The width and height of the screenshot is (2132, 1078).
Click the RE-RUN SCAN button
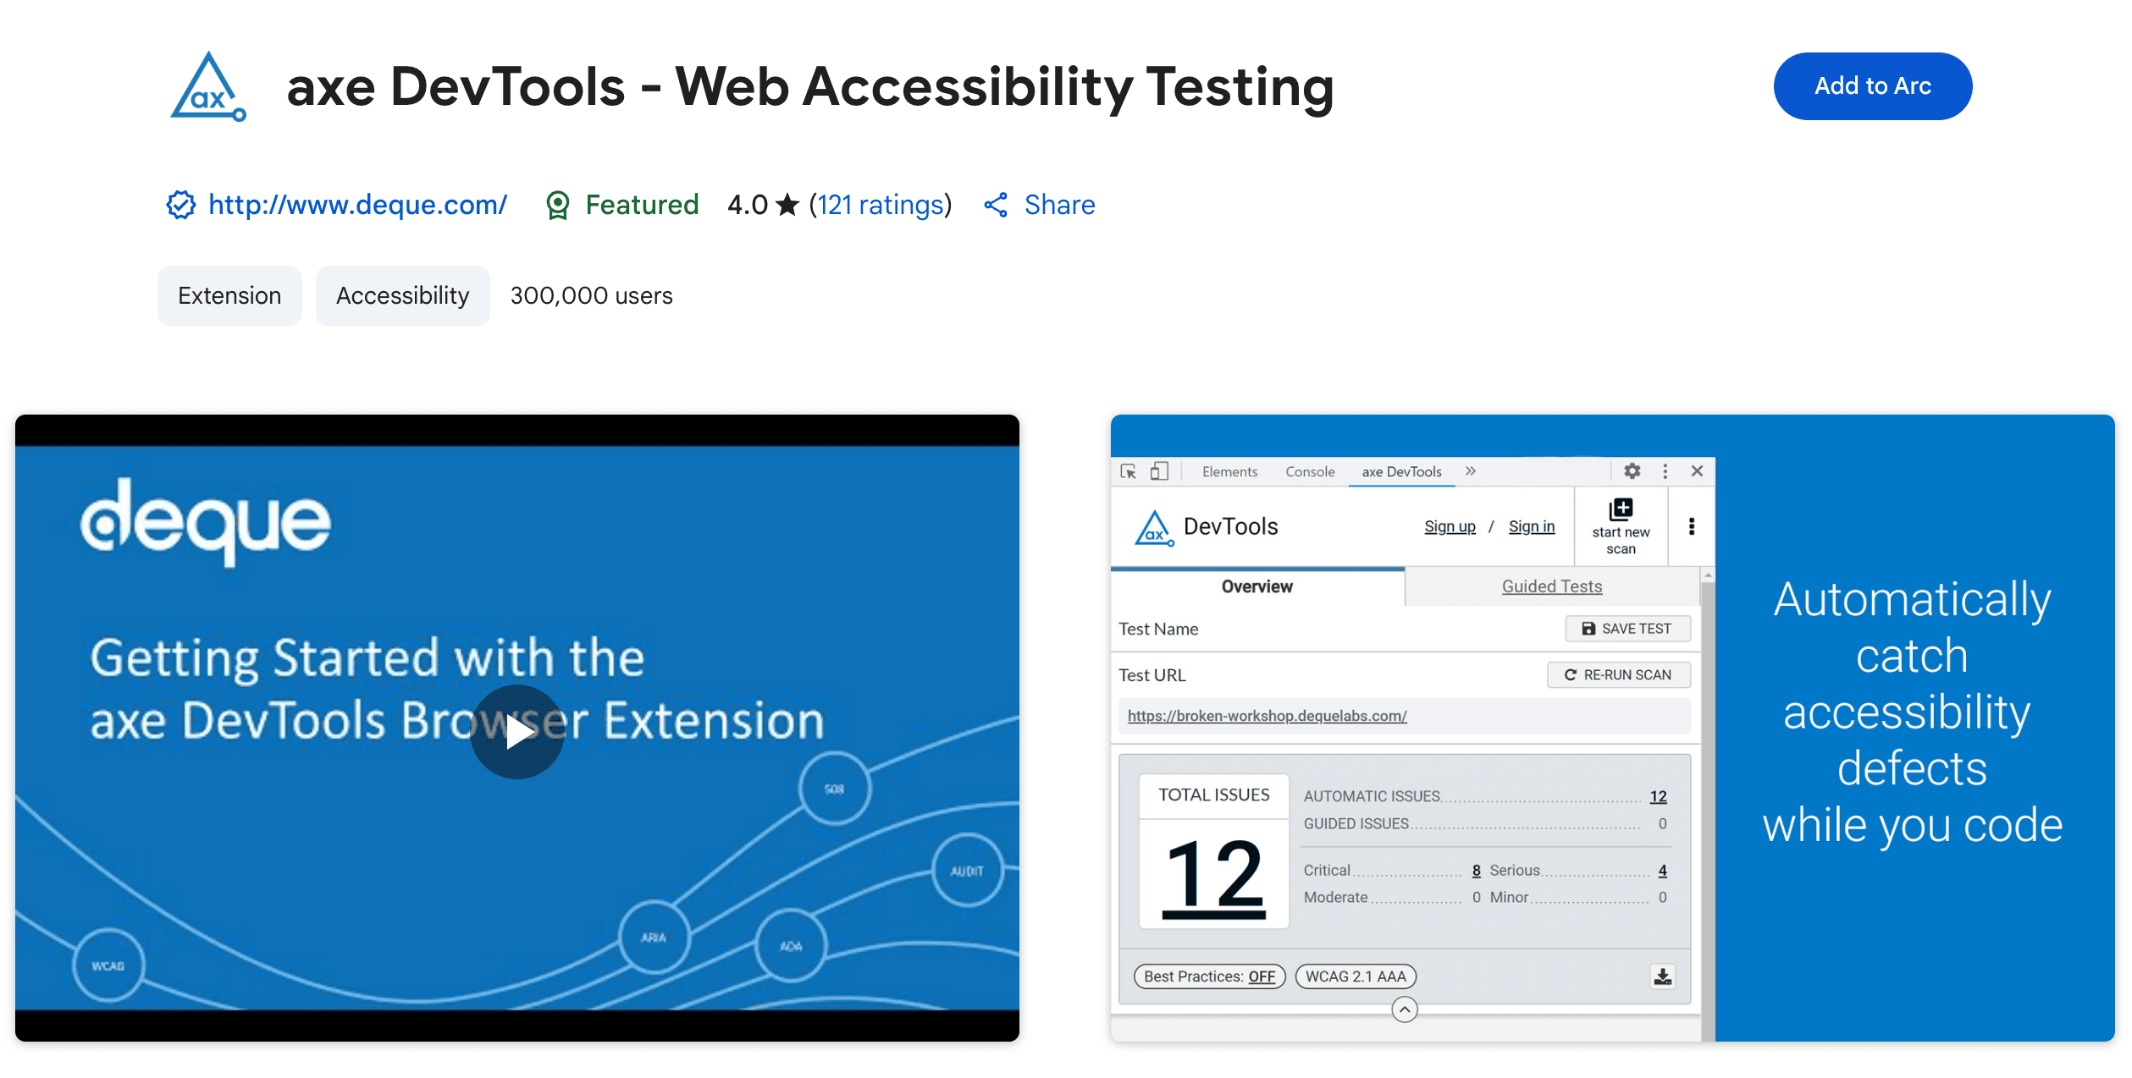click(1619, 674)
